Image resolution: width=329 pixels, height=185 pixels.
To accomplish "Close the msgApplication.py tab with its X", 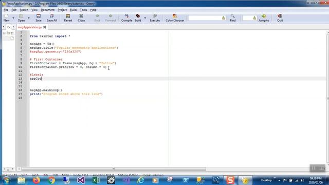I will click(x=45, y=27).
